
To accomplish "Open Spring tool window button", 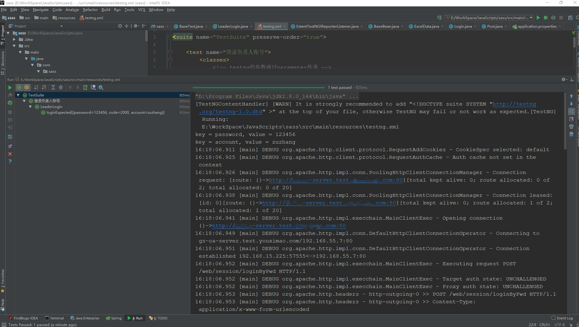I will (x=114, y=318).
